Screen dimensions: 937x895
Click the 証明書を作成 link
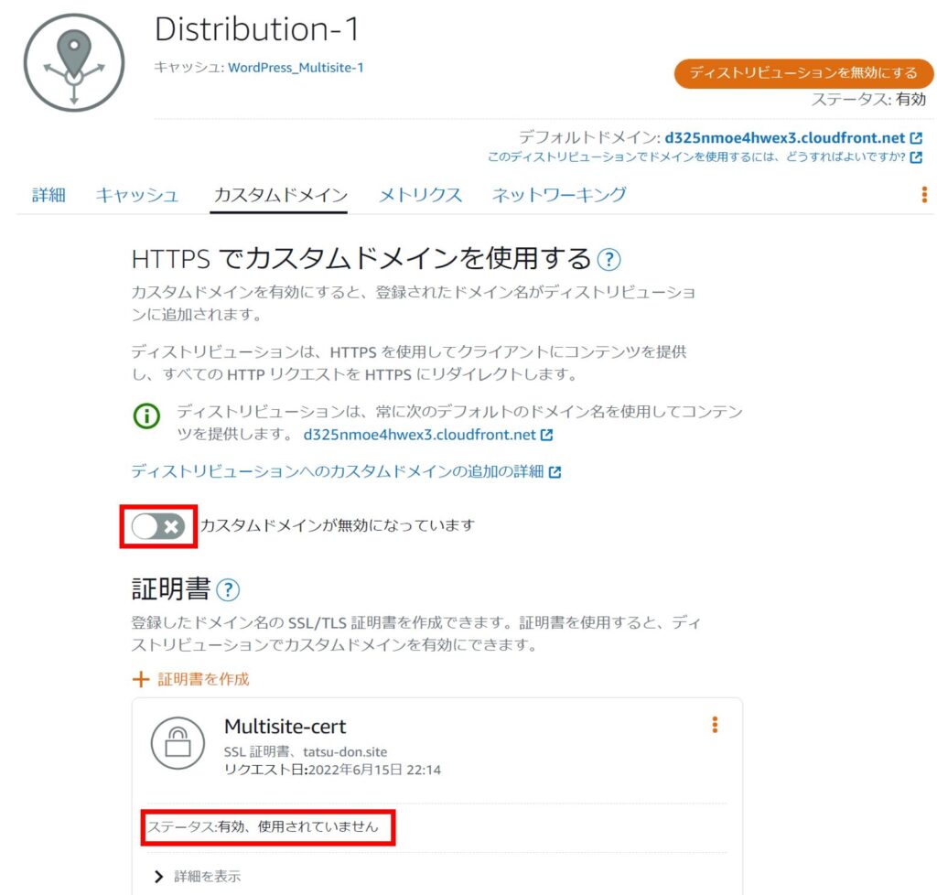[204, 679]
